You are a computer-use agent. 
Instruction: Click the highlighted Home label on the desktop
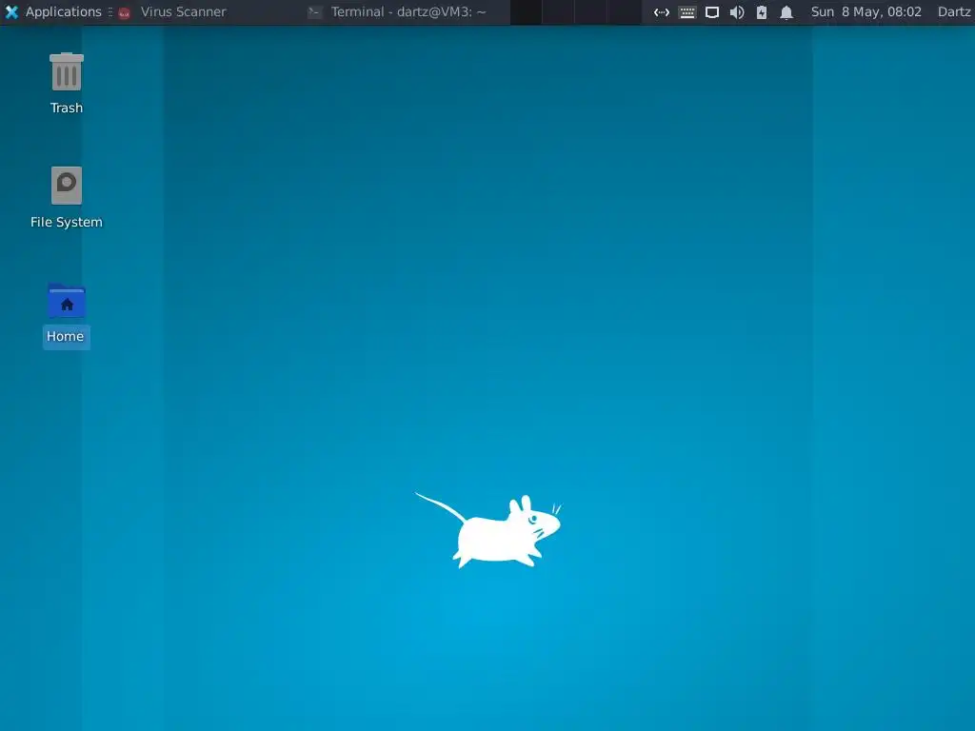[66, 336]
